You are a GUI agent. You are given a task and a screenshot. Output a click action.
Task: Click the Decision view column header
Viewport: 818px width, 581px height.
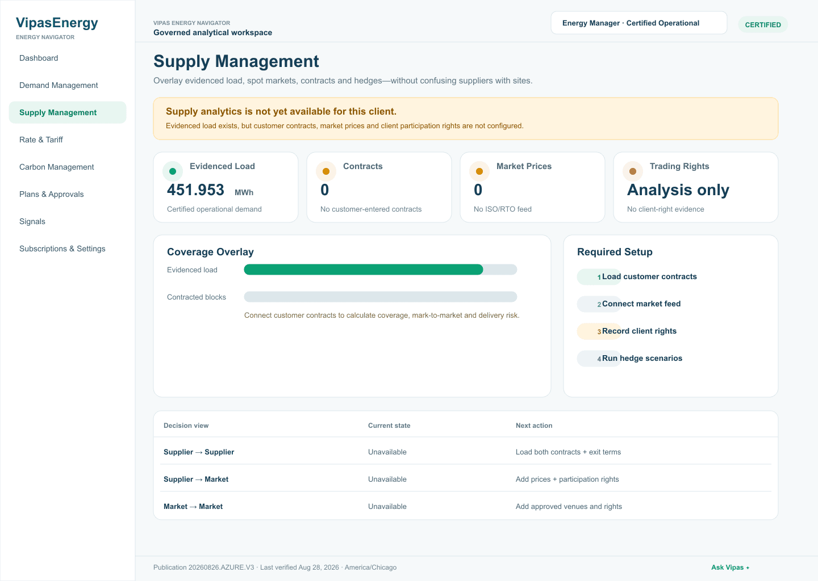pos(186,426)
